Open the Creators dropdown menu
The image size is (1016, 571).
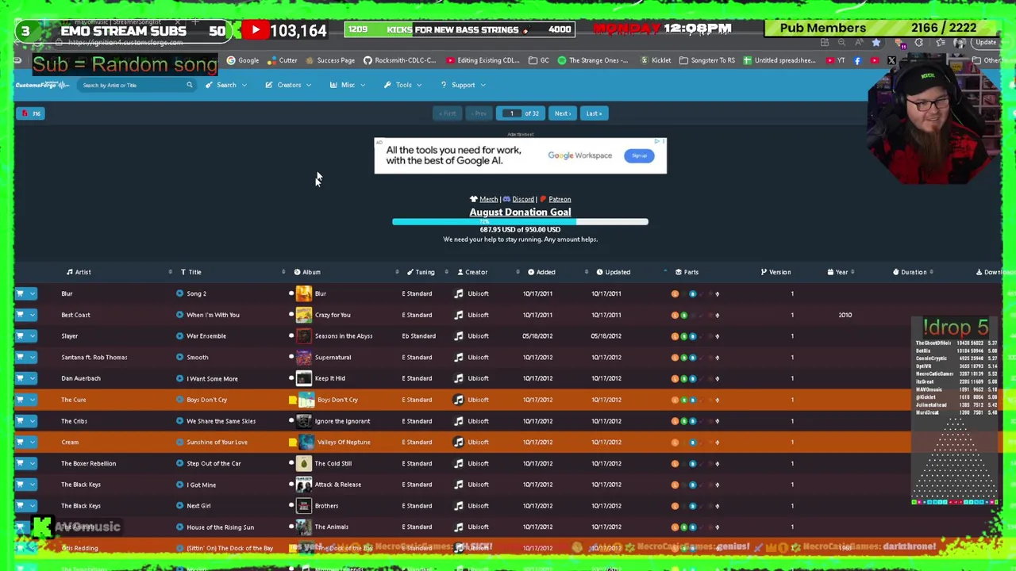click(x=289, y=85)
